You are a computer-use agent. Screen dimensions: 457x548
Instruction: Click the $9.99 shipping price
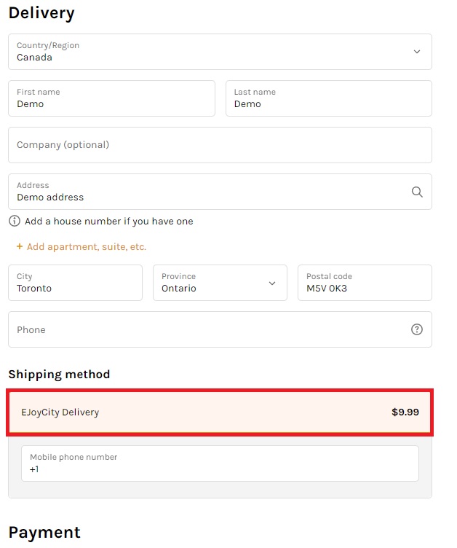[405, 412]
